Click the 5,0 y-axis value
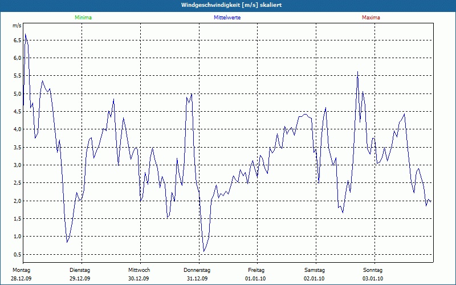456x285 pixels. 18,93
